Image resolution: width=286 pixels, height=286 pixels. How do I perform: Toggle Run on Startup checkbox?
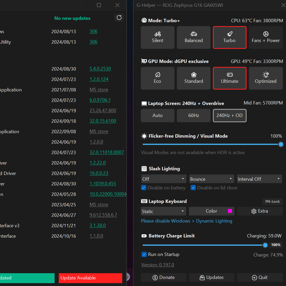[144, 254]
